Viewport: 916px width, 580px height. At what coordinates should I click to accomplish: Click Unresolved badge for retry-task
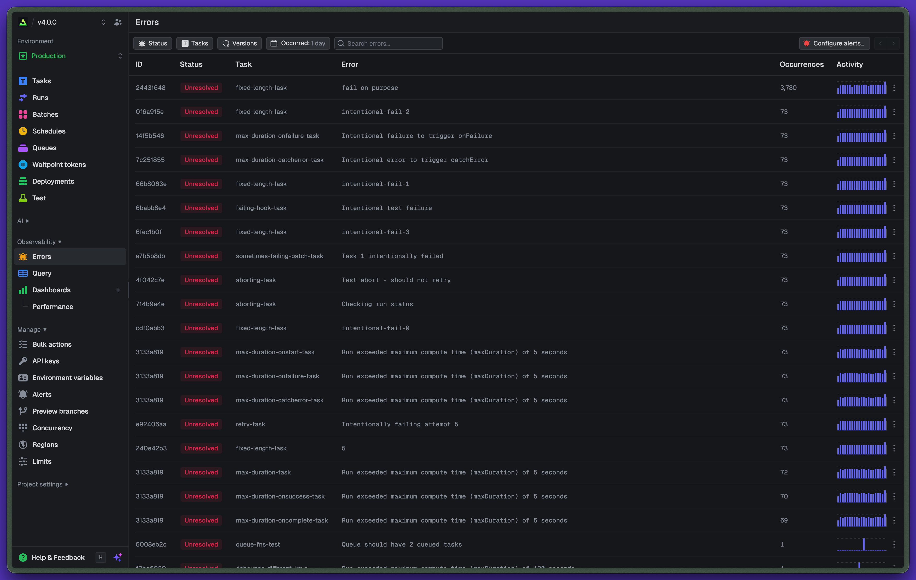201,424
